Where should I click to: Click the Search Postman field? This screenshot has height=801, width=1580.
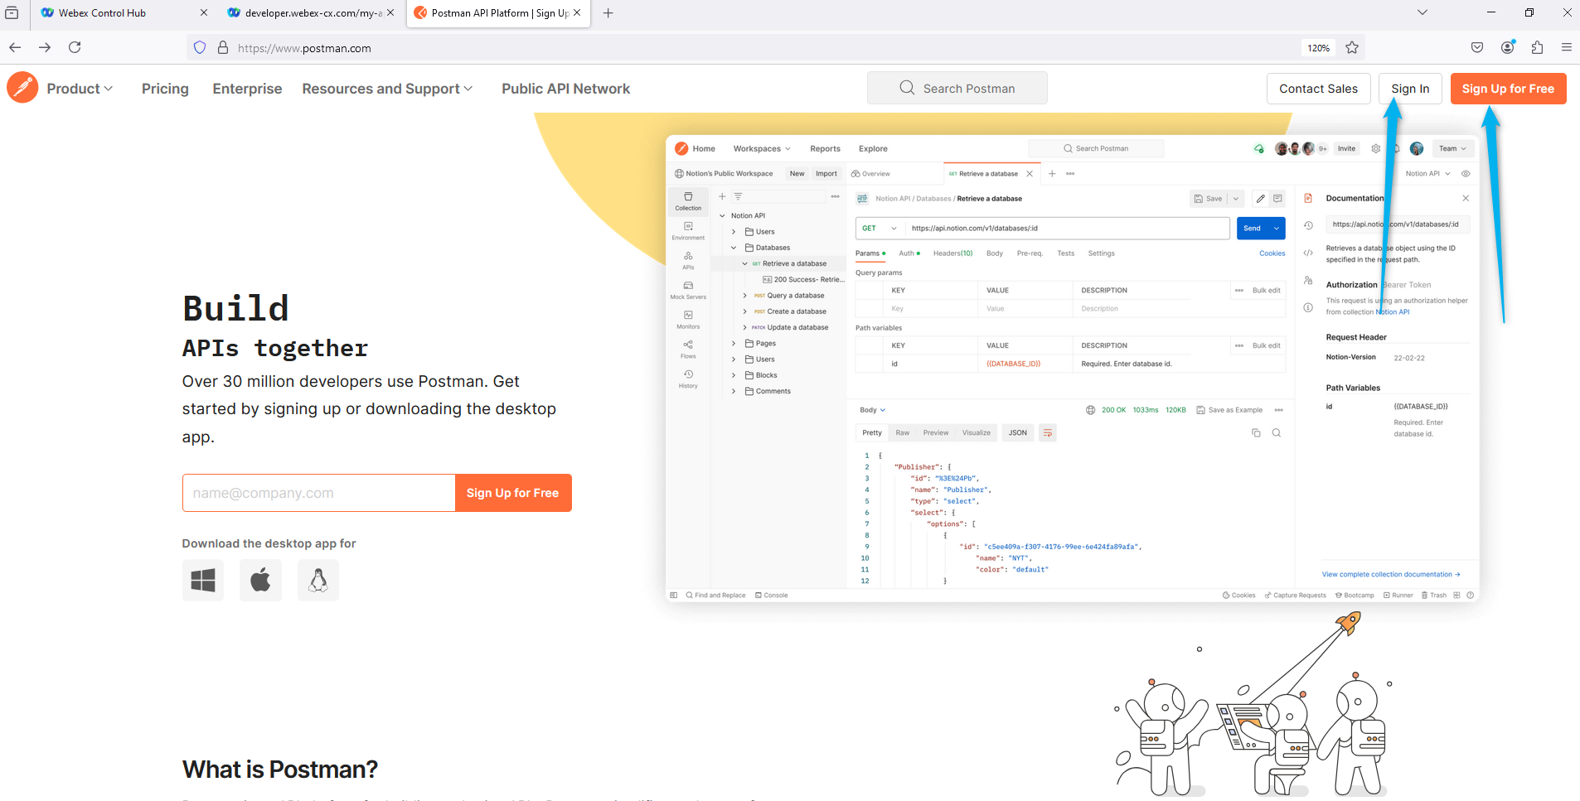click(957, 88)
